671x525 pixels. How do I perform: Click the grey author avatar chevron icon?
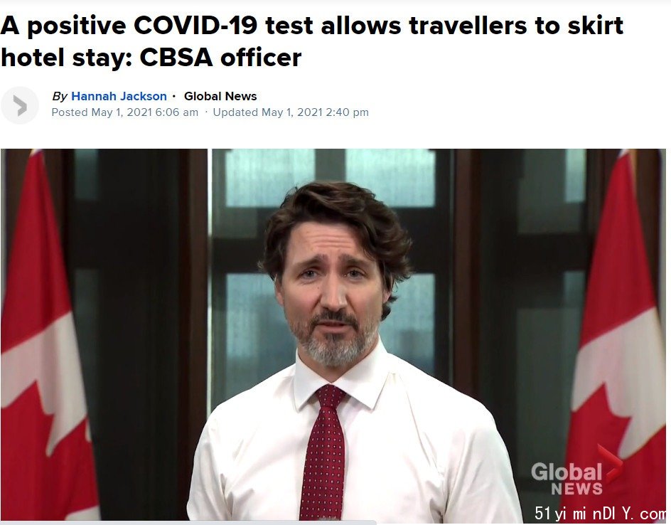coord(20,105)
